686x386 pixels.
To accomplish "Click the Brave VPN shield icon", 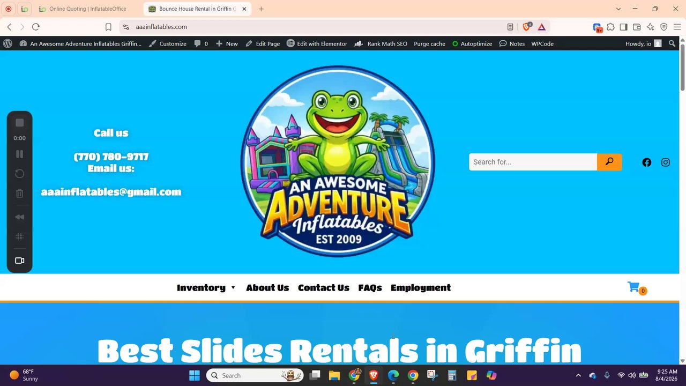I will [x=664, y=27].
